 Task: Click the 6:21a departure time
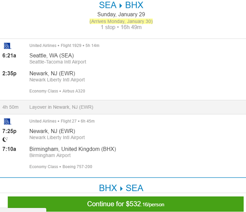[x=9, y=56]
